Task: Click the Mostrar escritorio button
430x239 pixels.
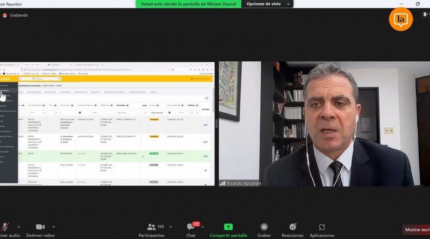Action: pyautogui.click(x=417, y=230)
